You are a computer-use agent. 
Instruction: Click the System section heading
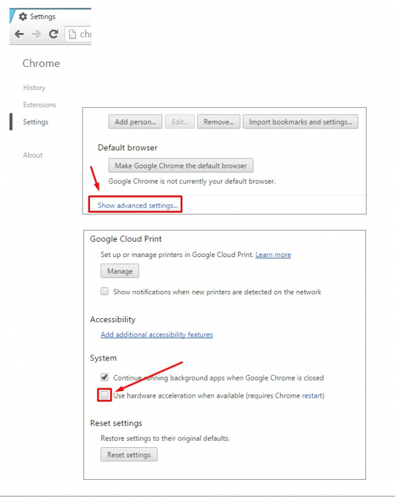coord(103,358)
